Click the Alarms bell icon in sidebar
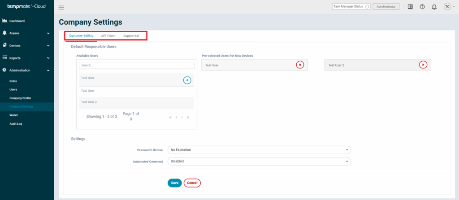Viewport: 459px width, 200px height. pos(4,33)
